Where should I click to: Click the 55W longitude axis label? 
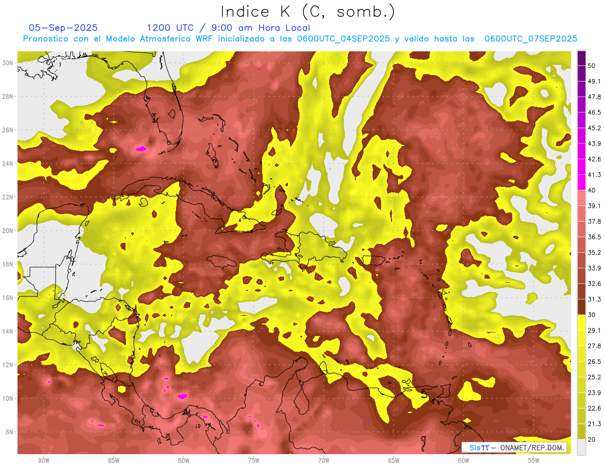(x=534, y=461)
